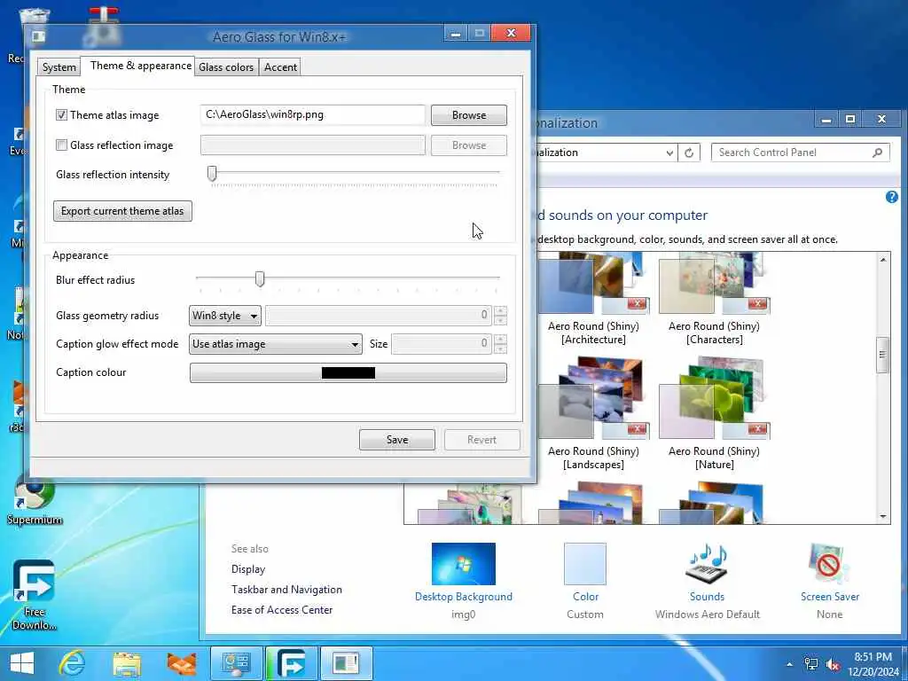The width and height of the screenshot is (908, 681).
Task: Click Aero Glass window title icon
Action: pyautogui.click(x=39, y=37)
